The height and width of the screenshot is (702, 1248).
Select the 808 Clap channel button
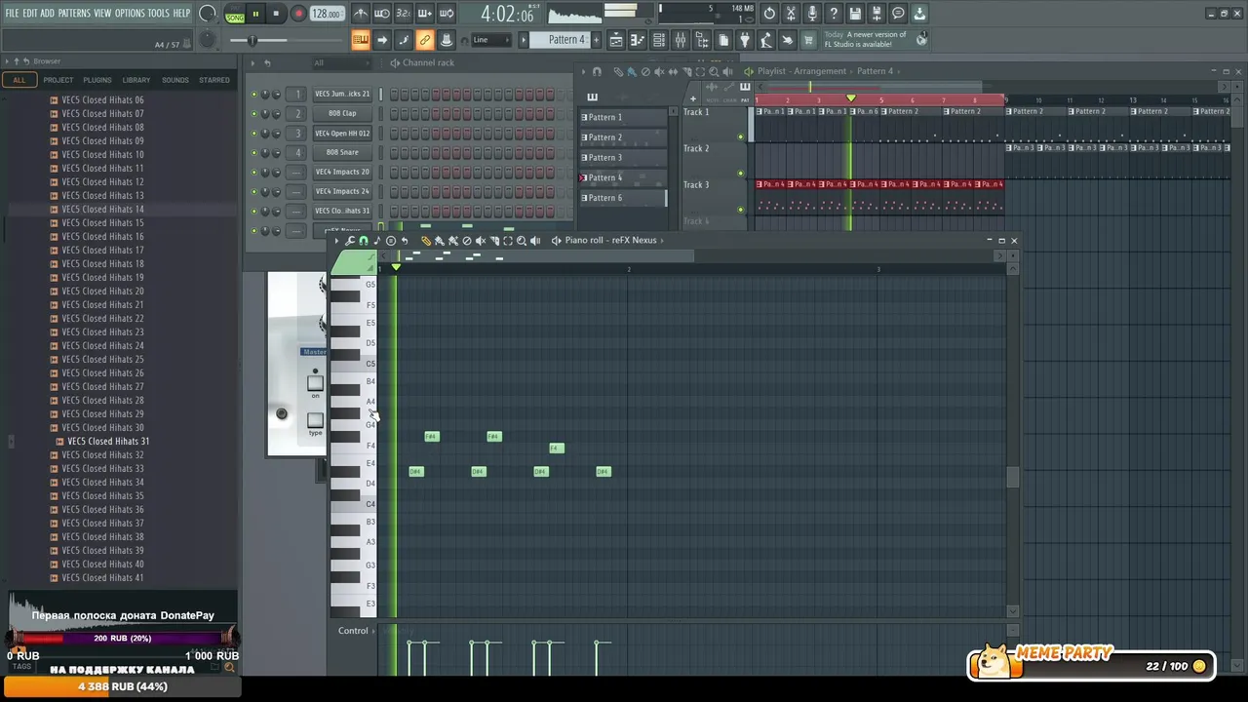(x=342, y=113)
